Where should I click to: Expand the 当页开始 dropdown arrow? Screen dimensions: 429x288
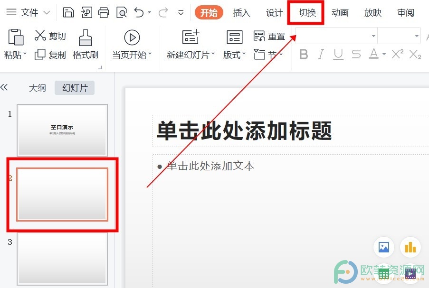pyautogui.click(x=150, y=54)
